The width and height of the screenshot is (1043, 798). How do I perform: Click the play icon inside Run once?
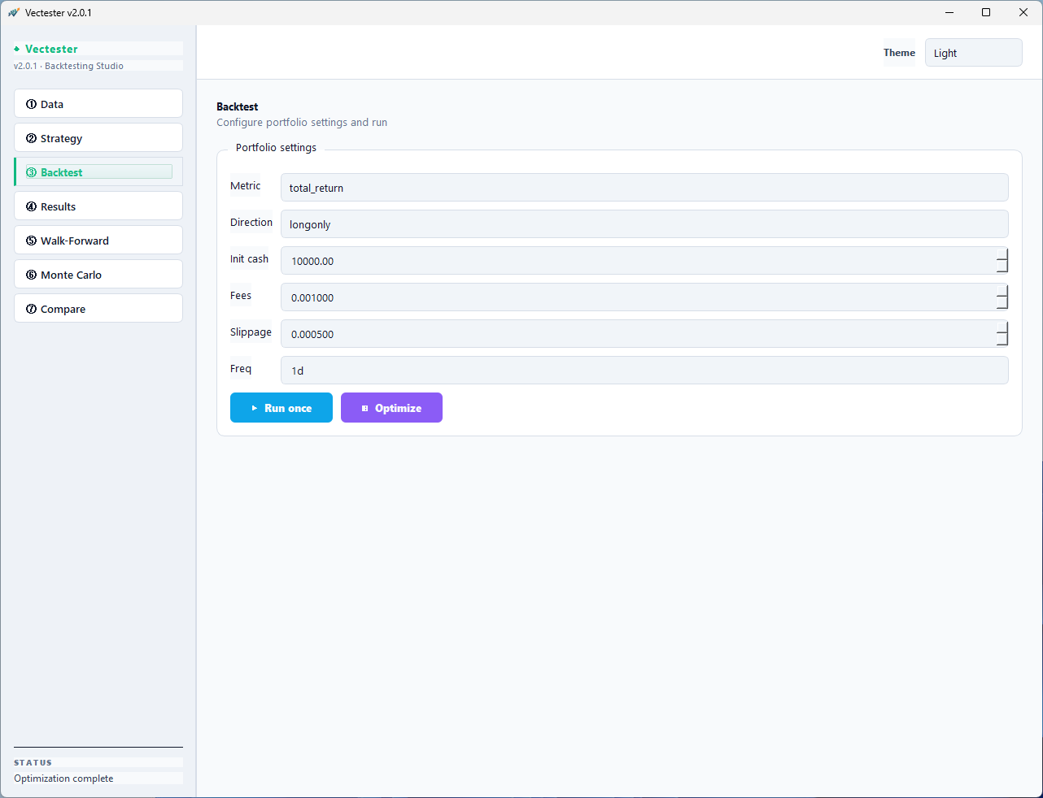254,407
